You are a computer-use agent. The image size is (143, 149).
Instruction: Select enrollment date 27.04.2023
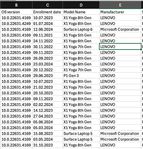(48, 116)
